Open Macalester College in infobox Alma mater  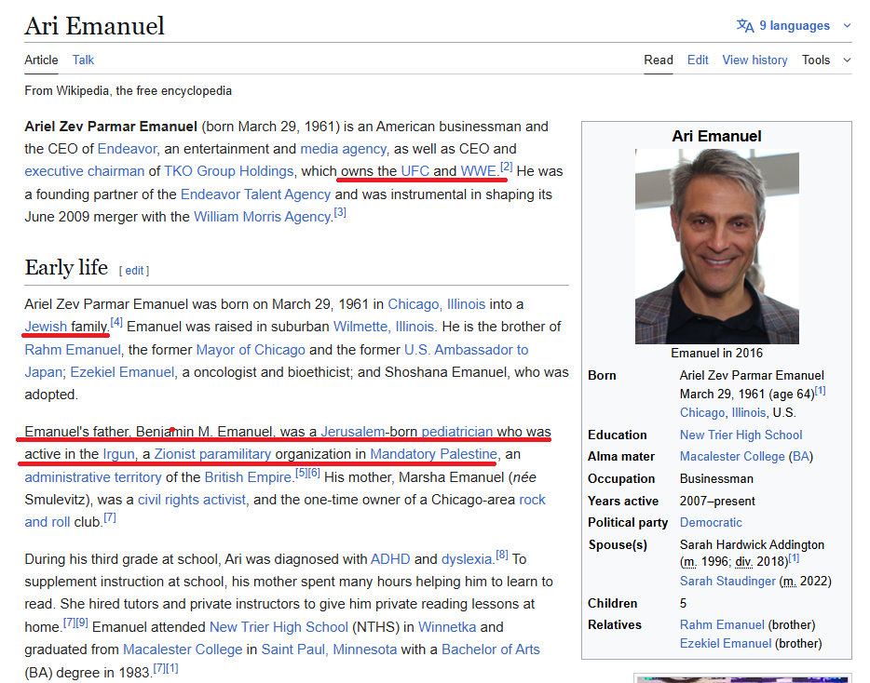(732, 456)
